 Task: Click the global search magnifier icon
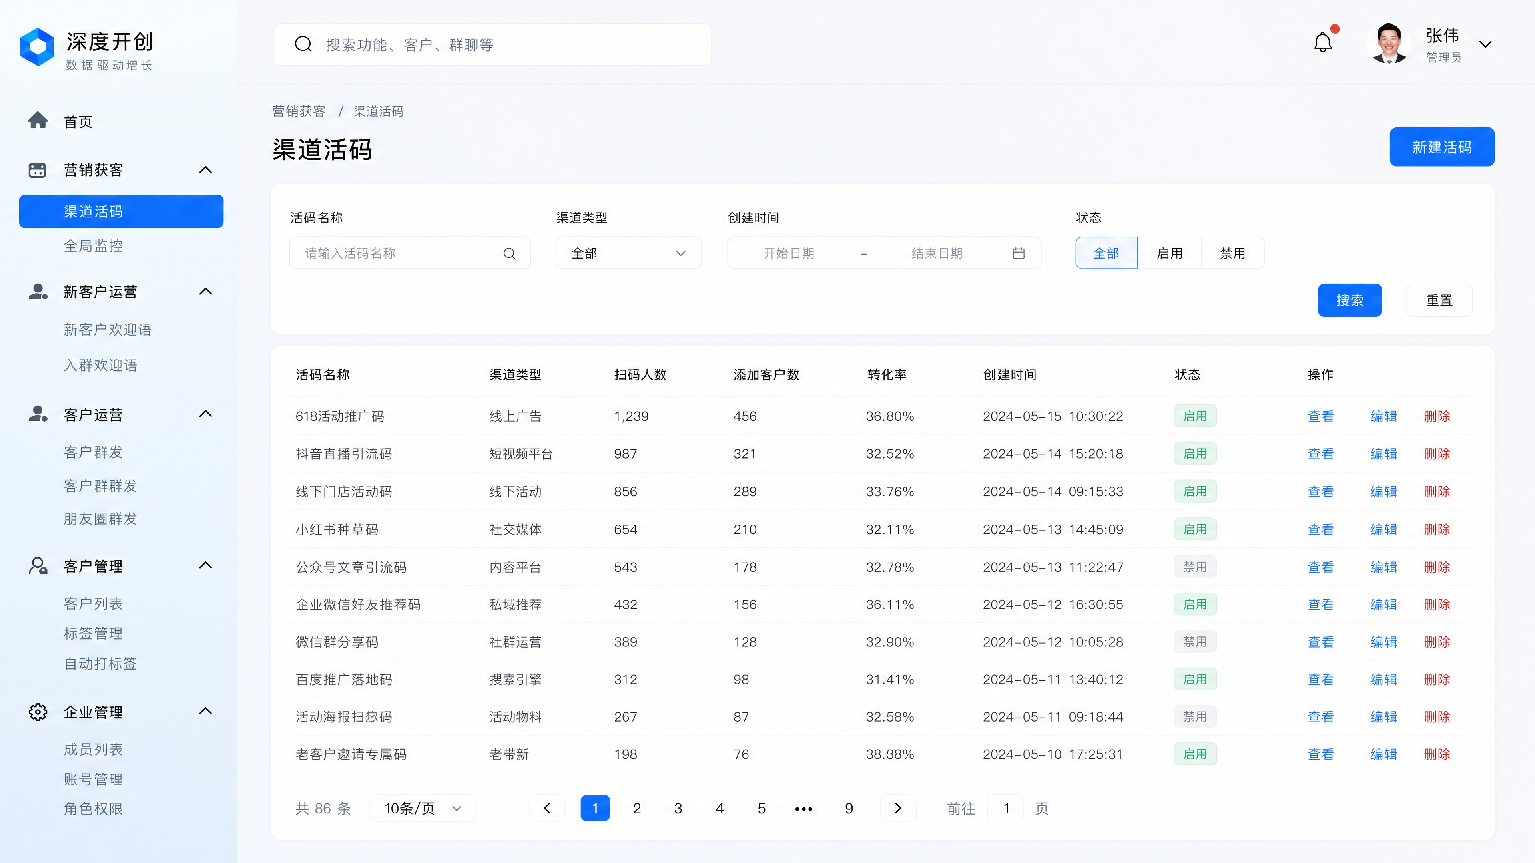tap(303, 44)
